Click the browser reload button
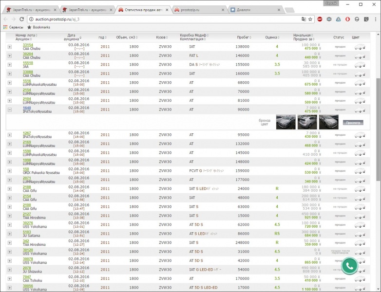 pos(21,19)
